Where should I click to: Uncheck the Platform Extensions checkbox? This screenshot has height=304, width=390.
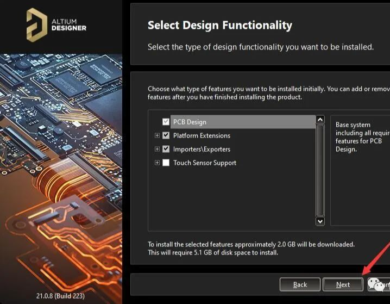(166, 135)
